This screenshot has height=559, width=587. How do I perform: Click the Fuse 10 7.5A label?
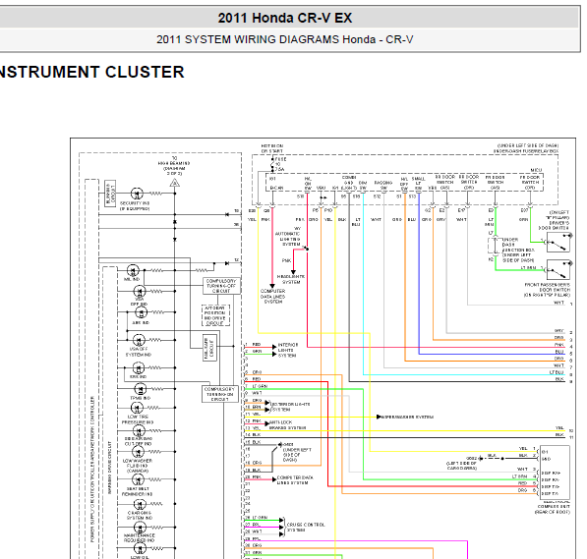point(280,164)
